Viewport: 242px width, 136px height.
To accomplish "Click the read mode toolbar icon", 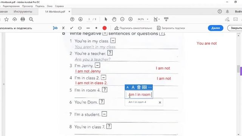I will click(x=166, y=19).
